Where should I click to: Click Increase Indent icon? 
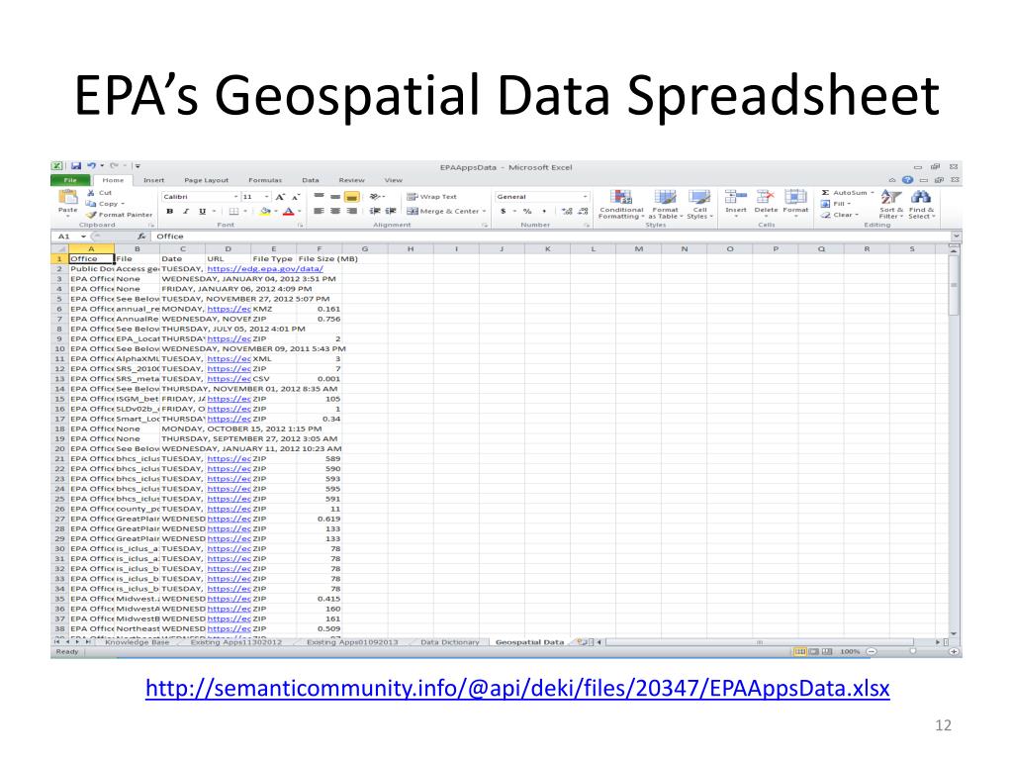391,212
